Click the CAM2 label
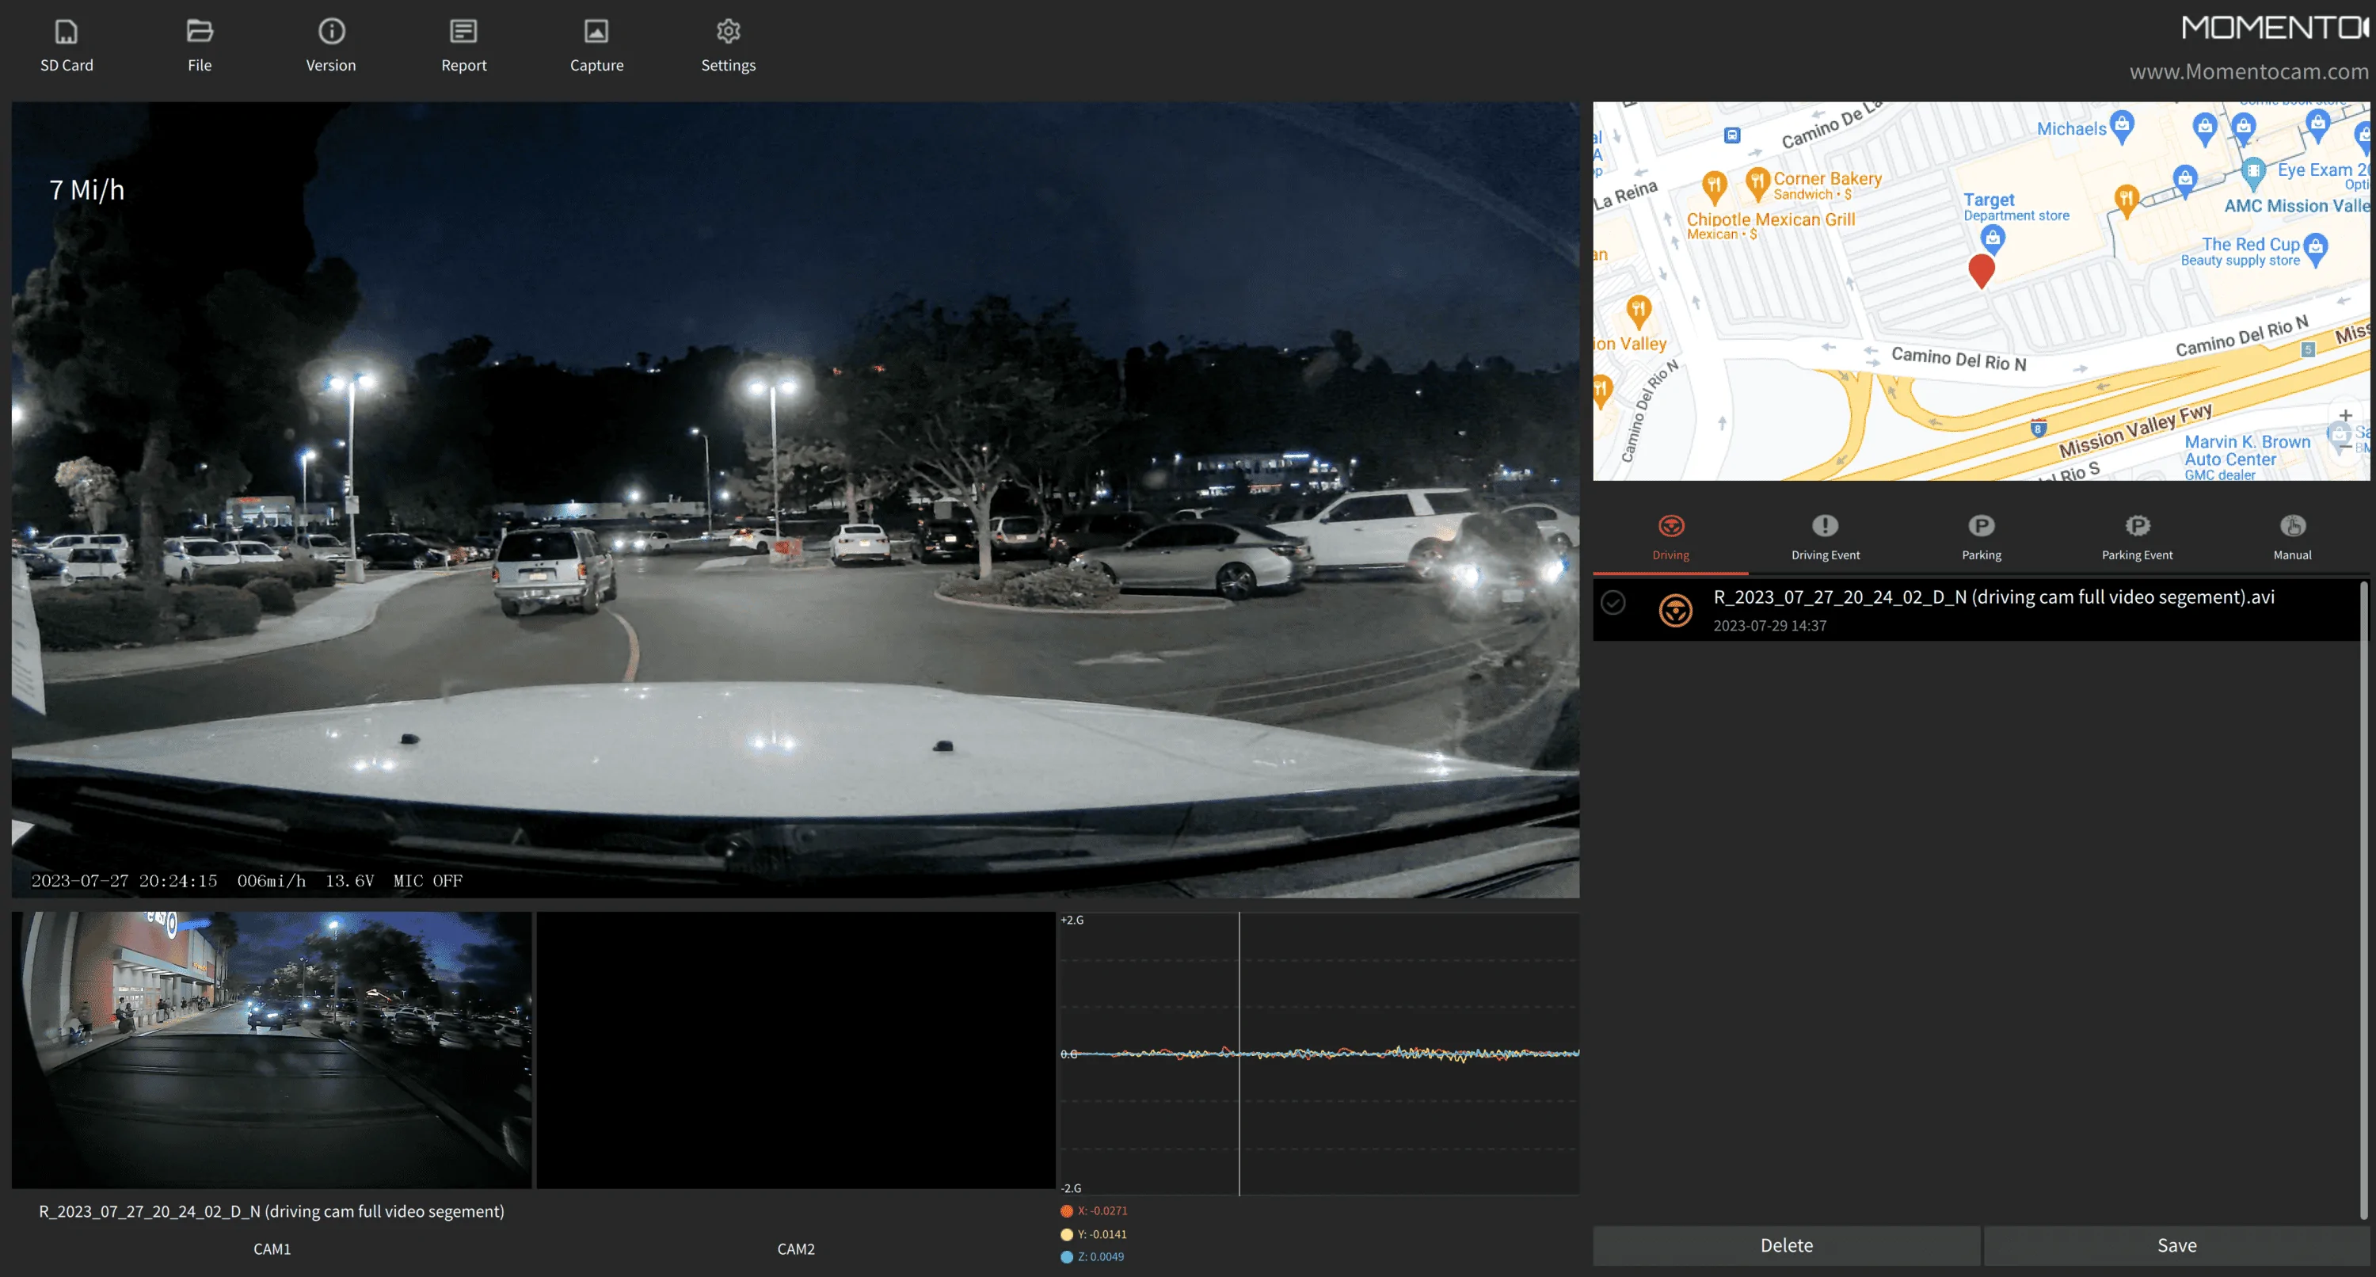The width and height of the screenshot is (2376, 1277). coord(795,1248)
